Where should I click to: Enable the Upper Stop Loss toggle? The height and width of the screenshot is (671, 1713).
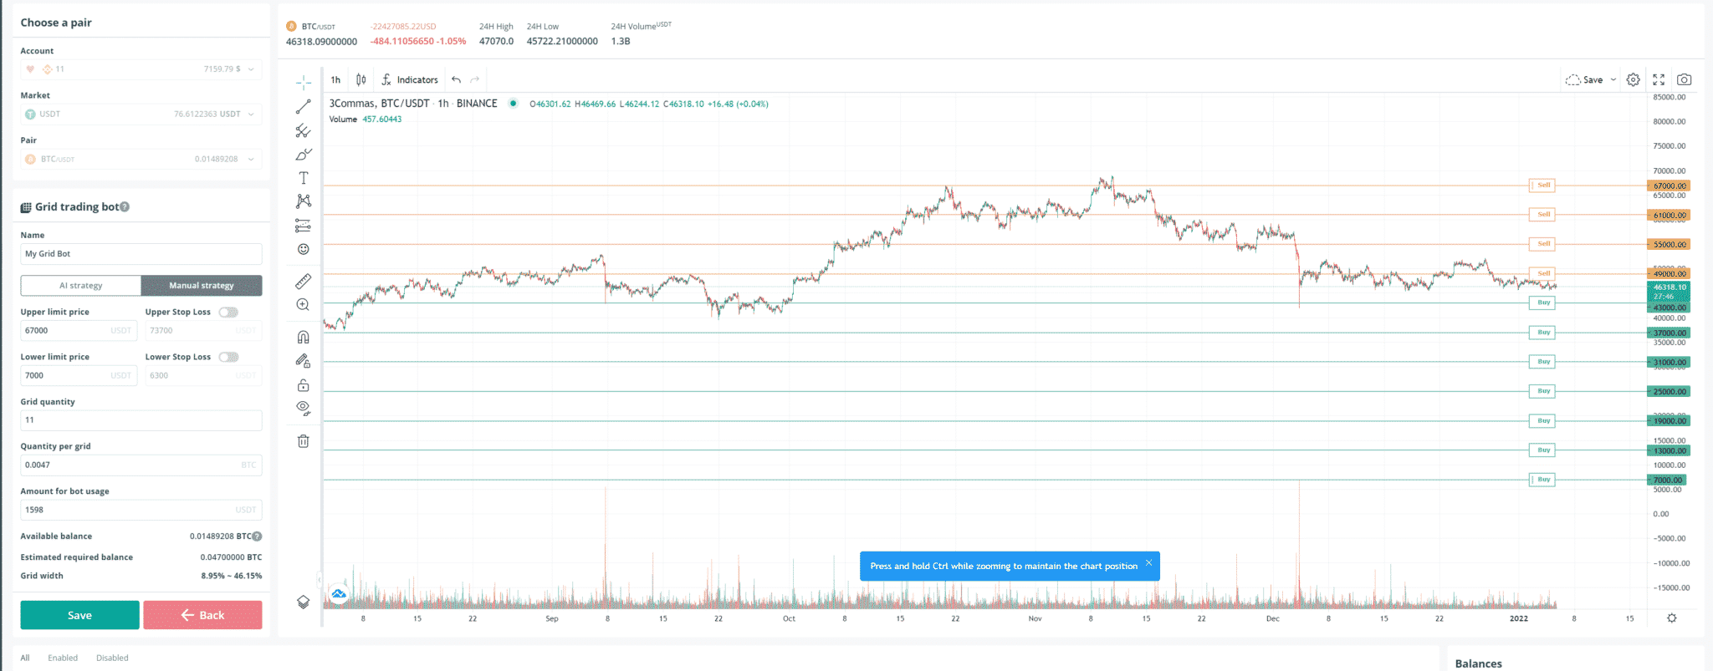[x=228, y=313]
